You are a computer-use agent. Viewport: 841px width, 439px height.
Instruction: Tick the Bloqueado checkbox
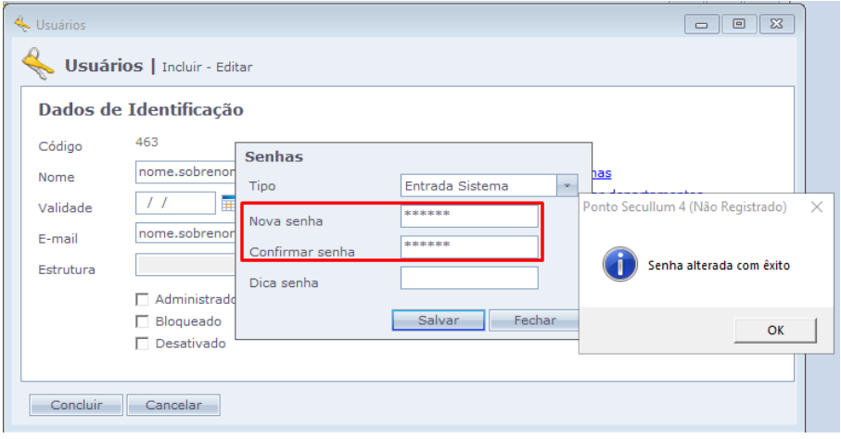(x=143, y=321)
